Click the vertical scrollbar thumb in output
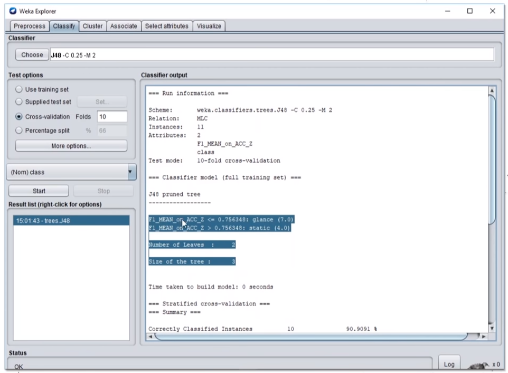508x373 pixels. pos(492,159)
